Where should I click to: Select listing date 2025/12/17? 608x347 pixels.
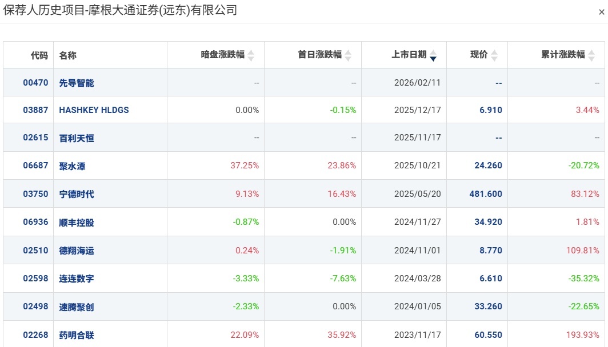pyautogui.click(x=418, y=110)
